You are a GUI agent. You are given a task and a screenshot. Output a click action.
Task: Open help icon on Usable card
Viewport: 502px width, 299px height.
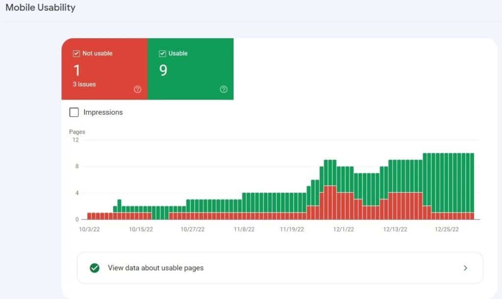coord(224,89)
